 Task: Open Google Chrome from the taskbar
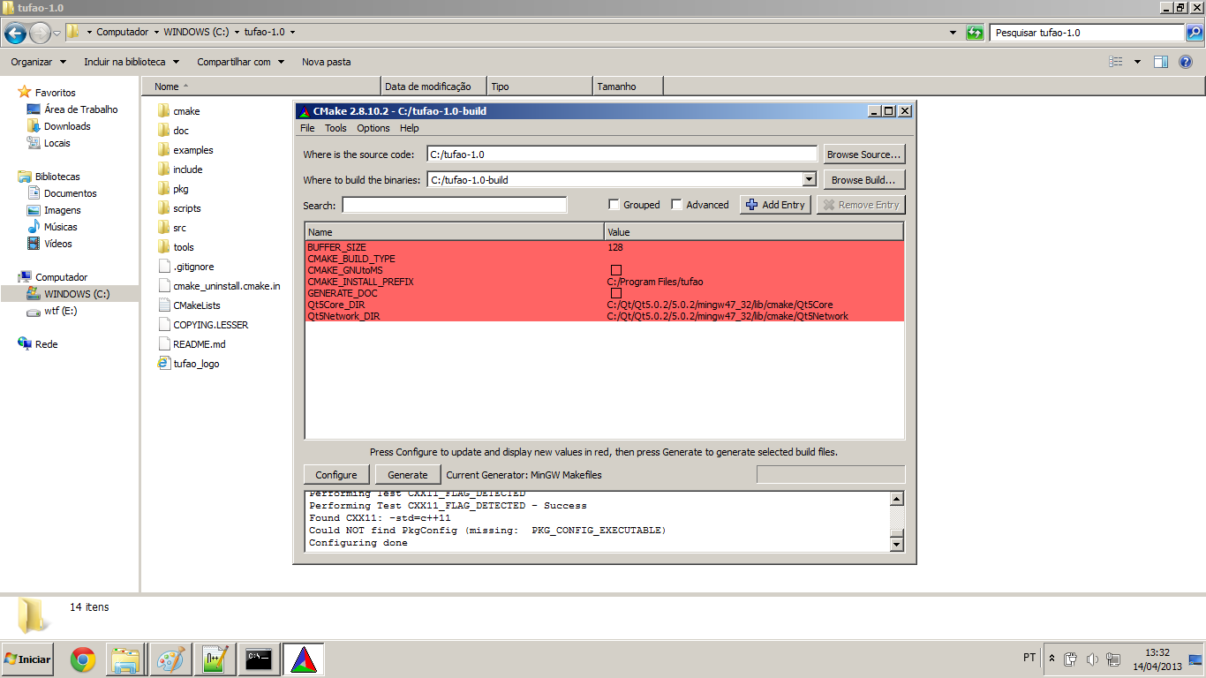(83, 659)
